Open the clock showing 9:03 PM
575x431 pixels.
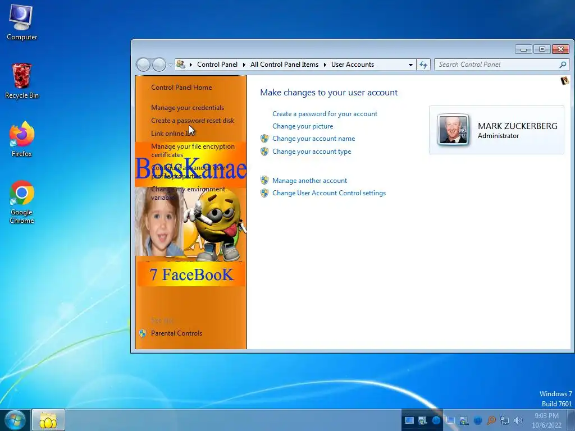coord(546,420)
